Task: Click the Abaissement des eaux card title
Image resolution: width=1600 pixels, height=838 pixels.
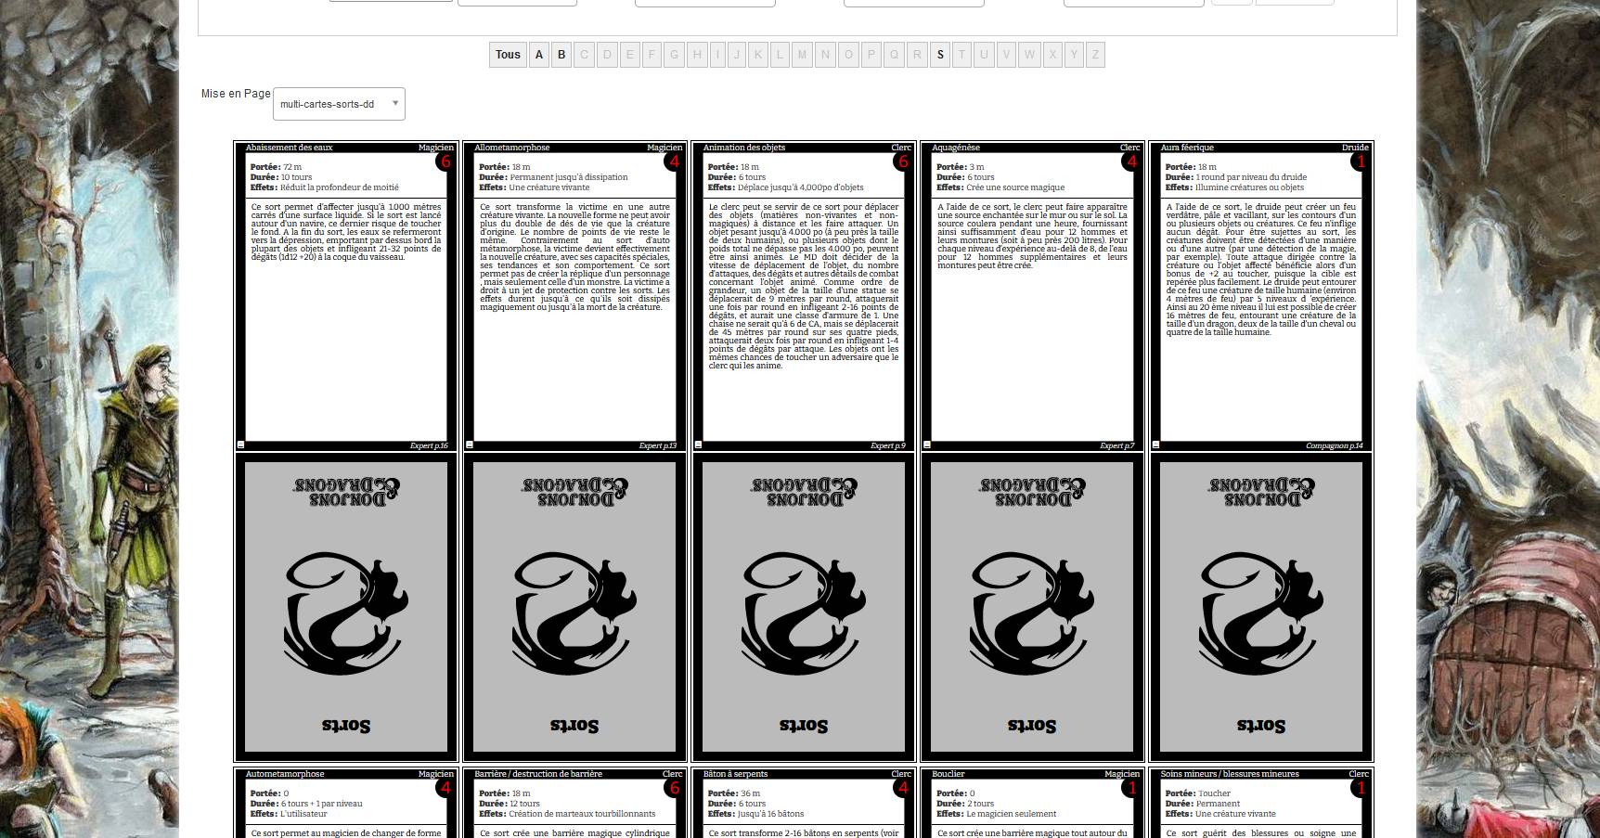Action: tap(289, 148)
